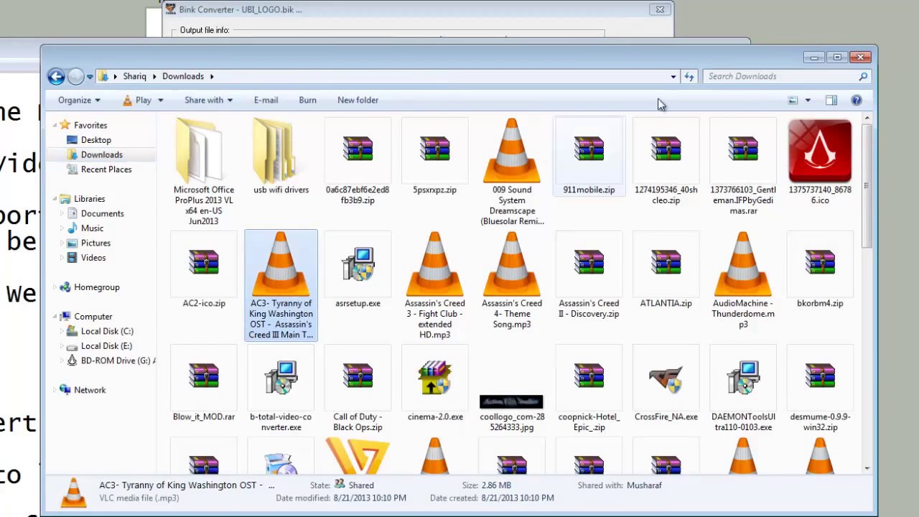This screenshot has width=919, height=517.
Task: Toggle the preview pane button
Action: (831, 101)
